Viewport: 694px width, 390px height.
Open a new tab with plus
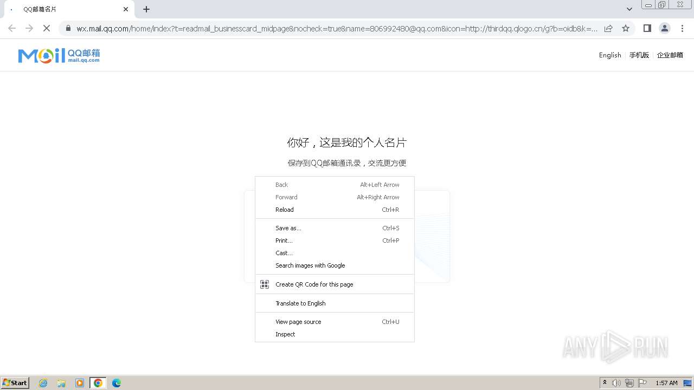pyautogui.click(x=146, y=9)
